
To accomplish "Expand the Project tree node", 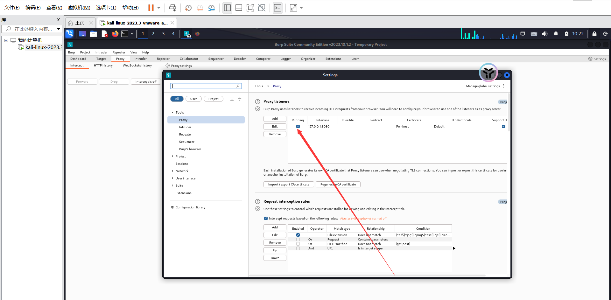I will click(x=172, y=157).
